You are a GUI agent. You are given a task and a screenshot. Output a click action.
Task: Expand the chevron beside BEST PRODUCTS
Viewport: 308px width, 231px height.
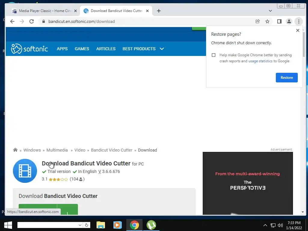[162, 49]
